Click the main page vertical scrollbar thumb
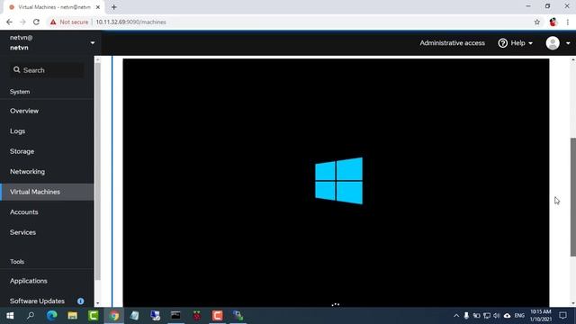The image size is (576, 324). 573,197
